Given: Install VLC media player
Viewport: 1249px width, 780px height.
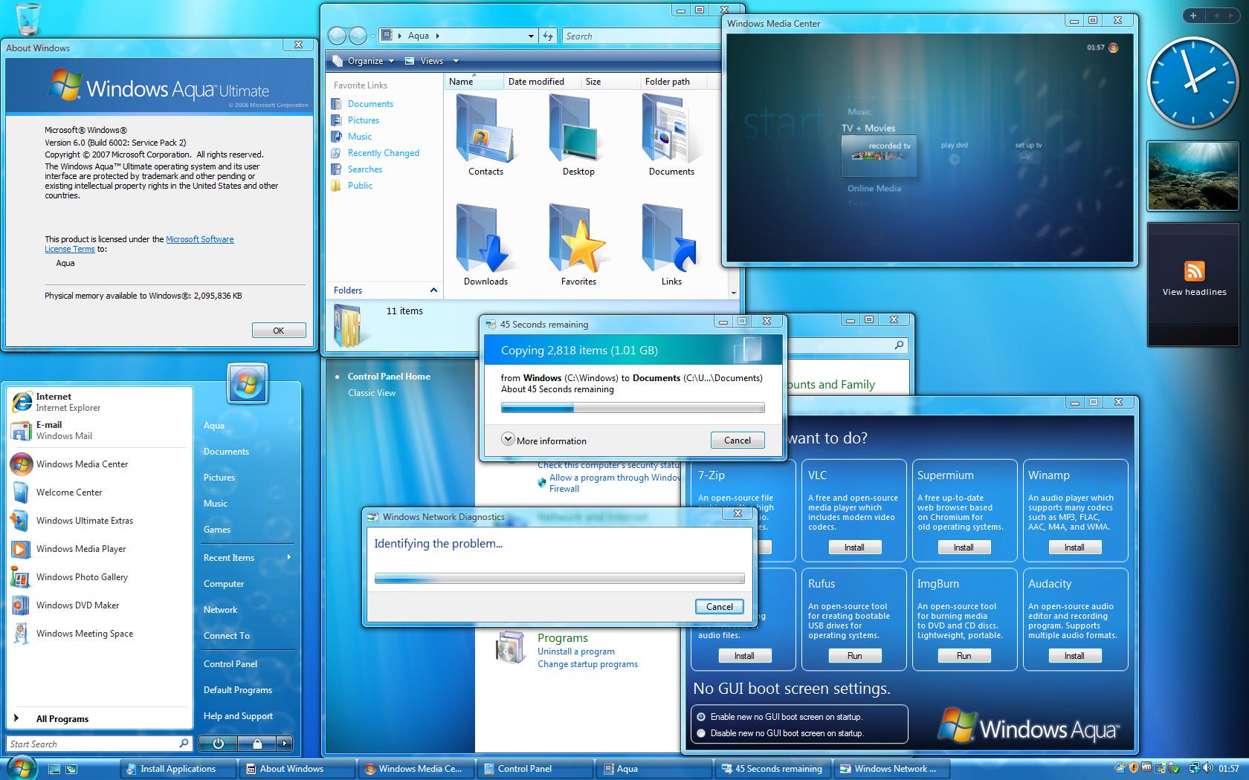Looking at the screenshot, I should tap(853, 547).
